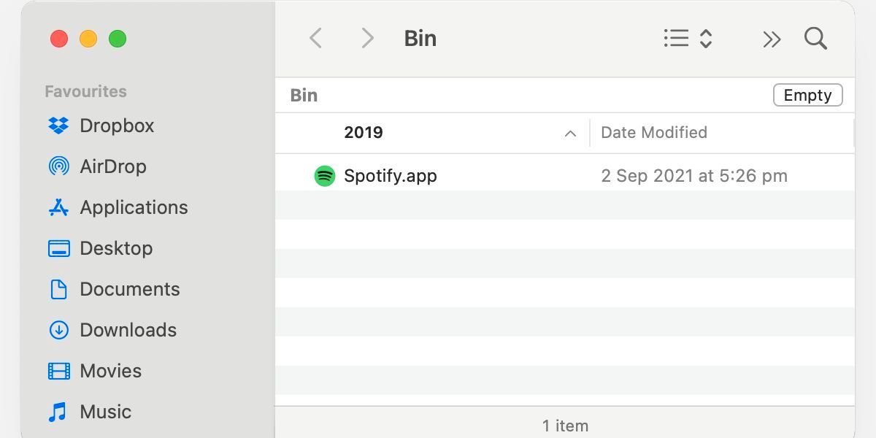Select the Documents folder icon
876x438 pixels.
click(58, 289)
